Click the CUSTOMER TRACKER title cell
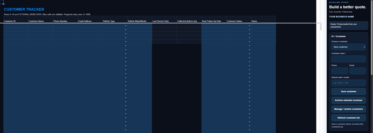 pyautogui.click(x=24, y=9)
